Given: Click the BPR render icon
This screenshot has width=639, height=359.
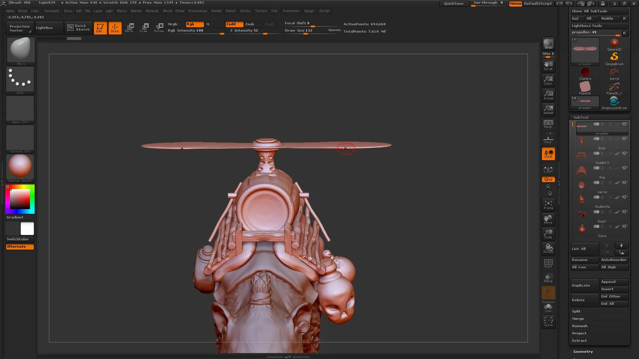Looking at the screenshot, I should (x=548, y=44).
